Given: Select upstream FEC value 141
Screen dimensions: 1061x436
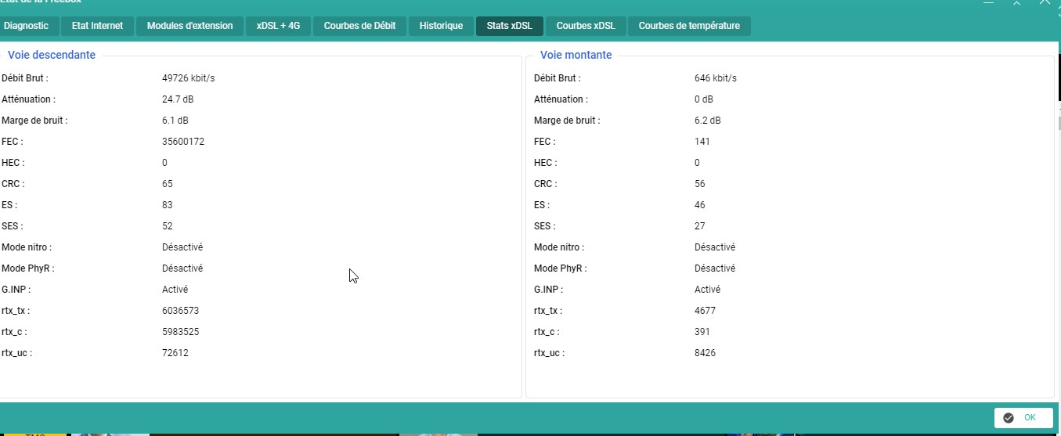Looking at the screenshot, I should point(702,142).
